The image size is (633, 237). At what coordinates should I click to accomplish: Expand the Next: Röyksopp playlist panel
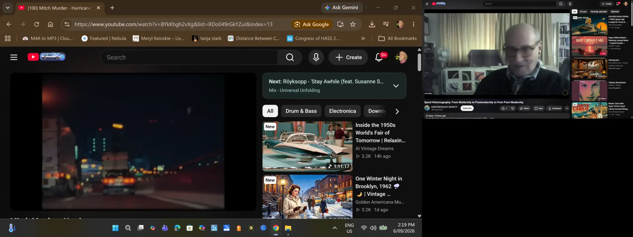[x=396, y=86]
